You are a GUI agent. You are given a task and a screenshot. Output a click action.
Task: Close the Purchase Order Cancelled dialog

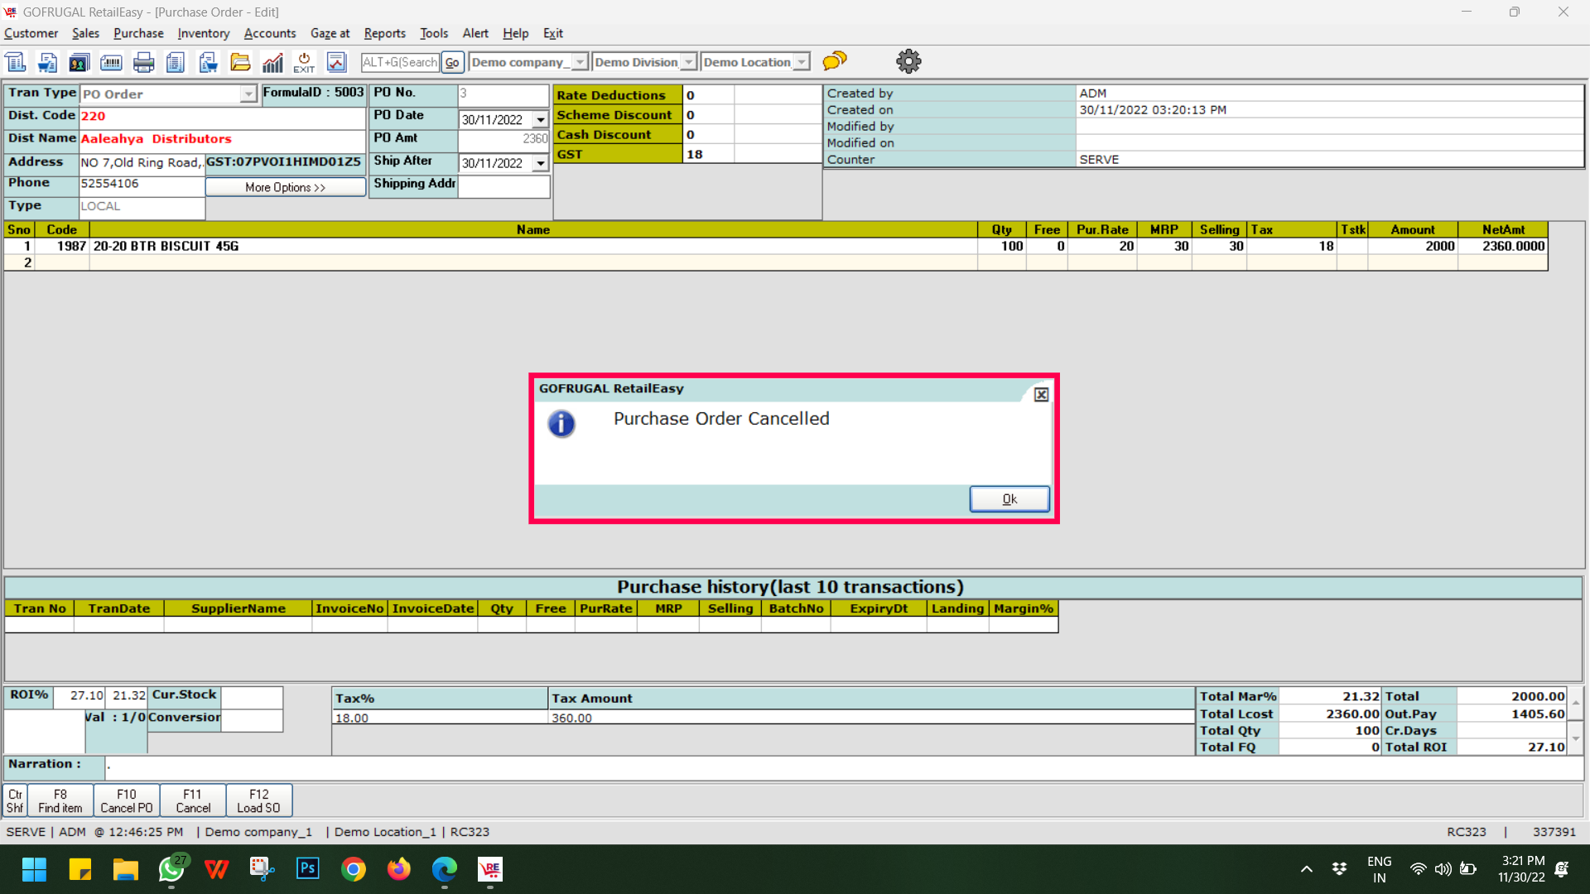[x=1041, y=395]
